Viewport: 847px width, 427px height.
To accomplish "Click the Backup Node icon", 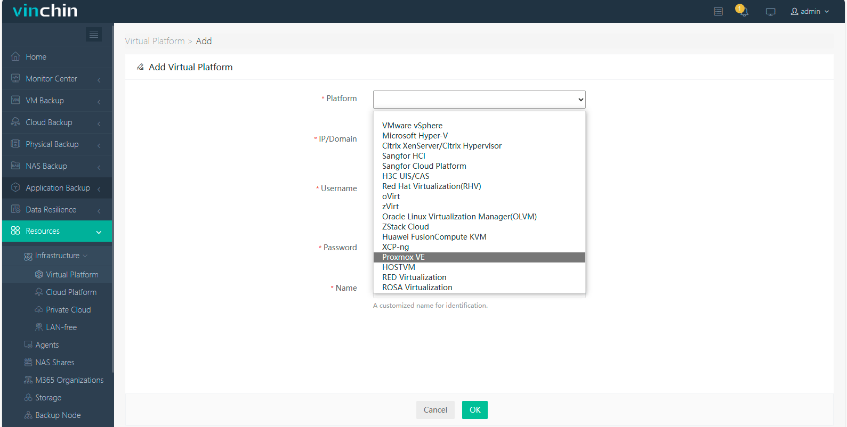I will point(28,415).
